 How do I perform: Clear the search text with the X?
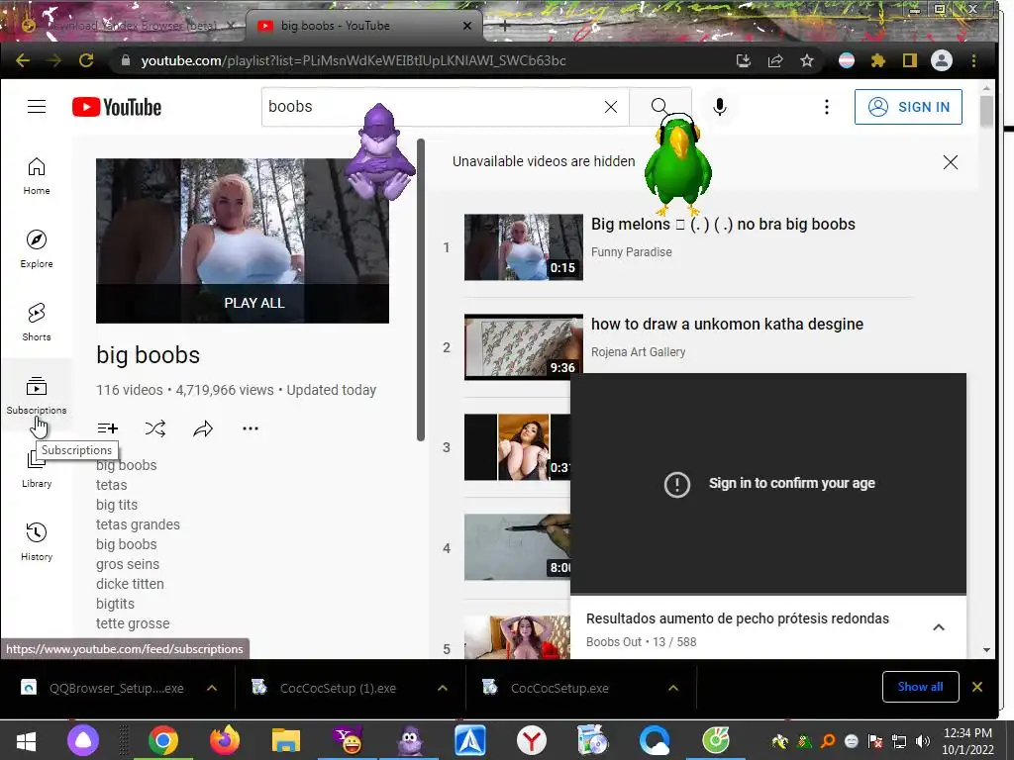(x=610, y=107)
